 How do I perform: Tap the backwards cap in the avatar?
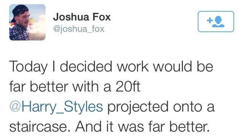(x=19, y=11)
